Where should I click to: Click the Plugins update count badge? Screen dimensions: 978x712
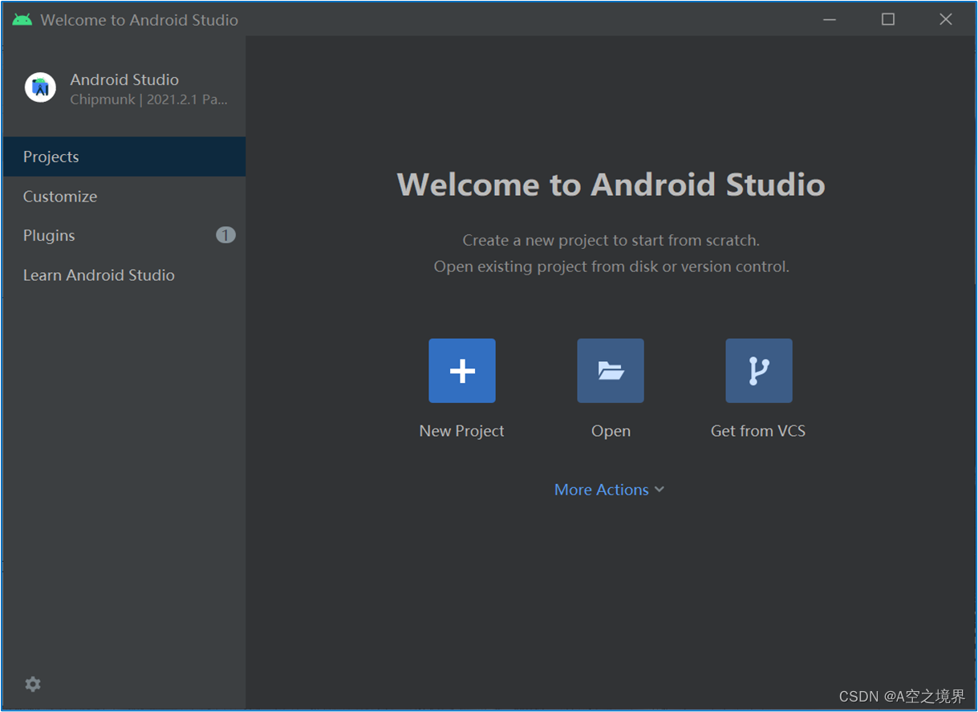[225, 235]
